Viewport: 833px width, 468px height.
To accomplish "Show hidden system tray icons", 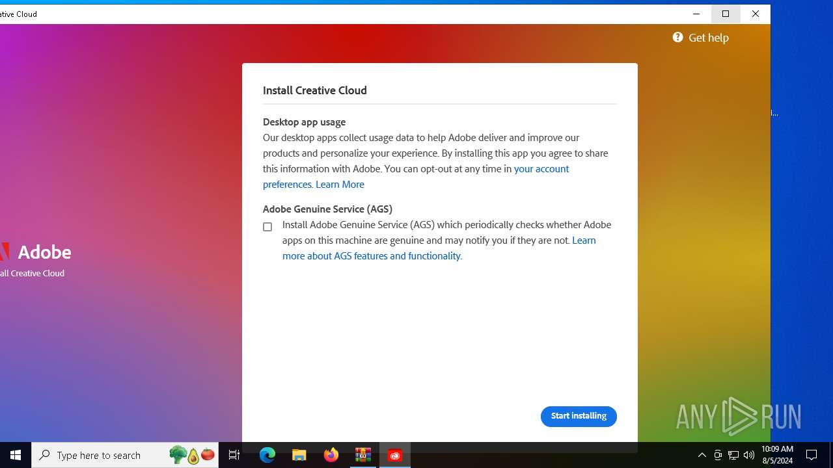I will [702, 455].
